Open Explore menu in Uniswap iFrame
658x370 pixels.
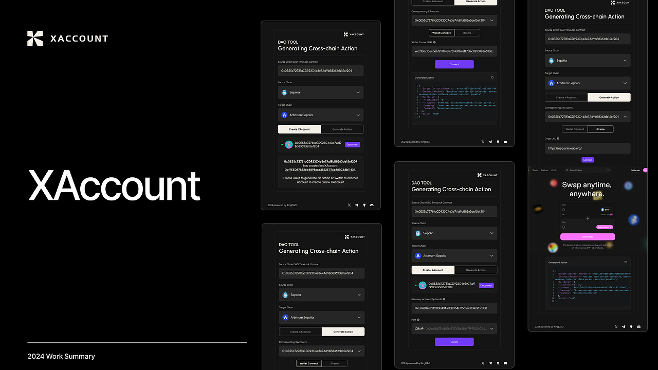[x=544, y=170]
